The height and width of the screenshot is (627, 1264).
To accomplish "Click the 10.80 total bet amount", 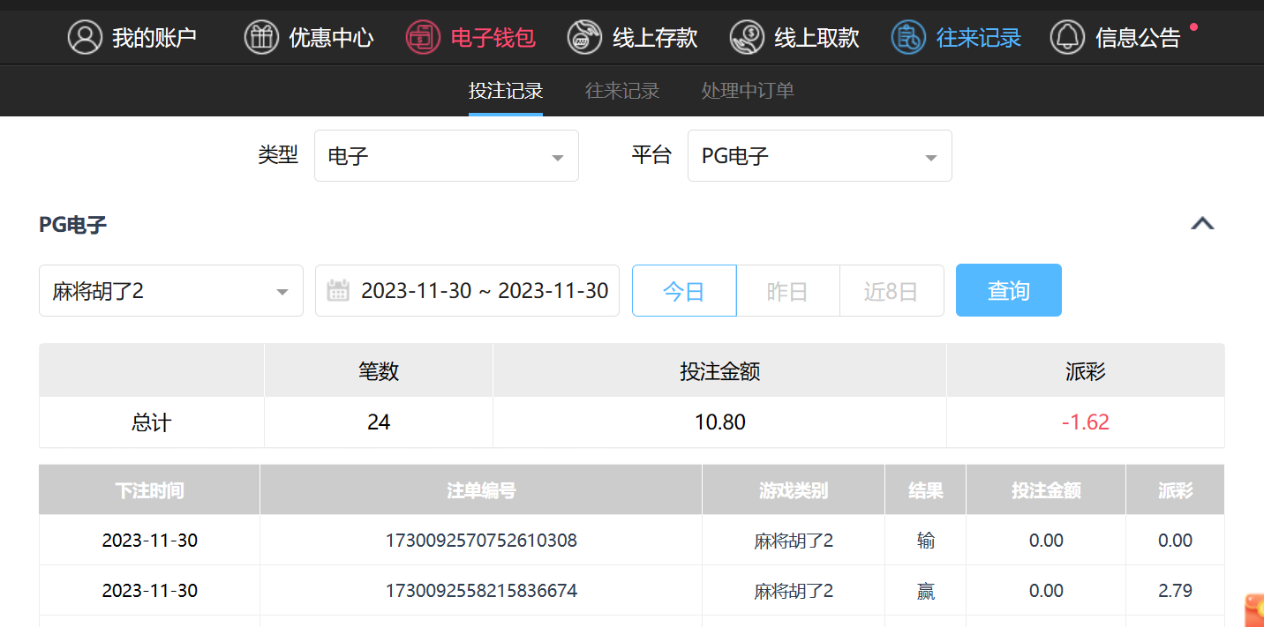I will (719, 422).
